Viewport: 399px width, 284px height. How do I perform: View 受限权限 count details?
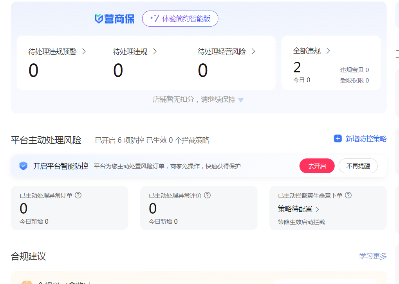tap(354, 81)
